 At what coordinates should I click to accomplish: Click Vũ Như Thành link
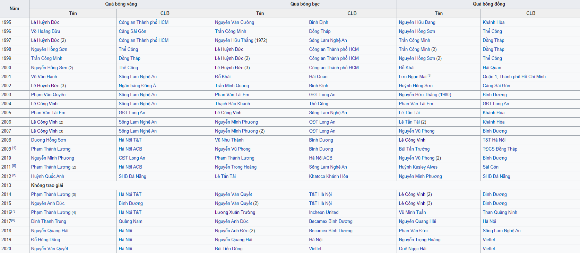pos(229,140)
